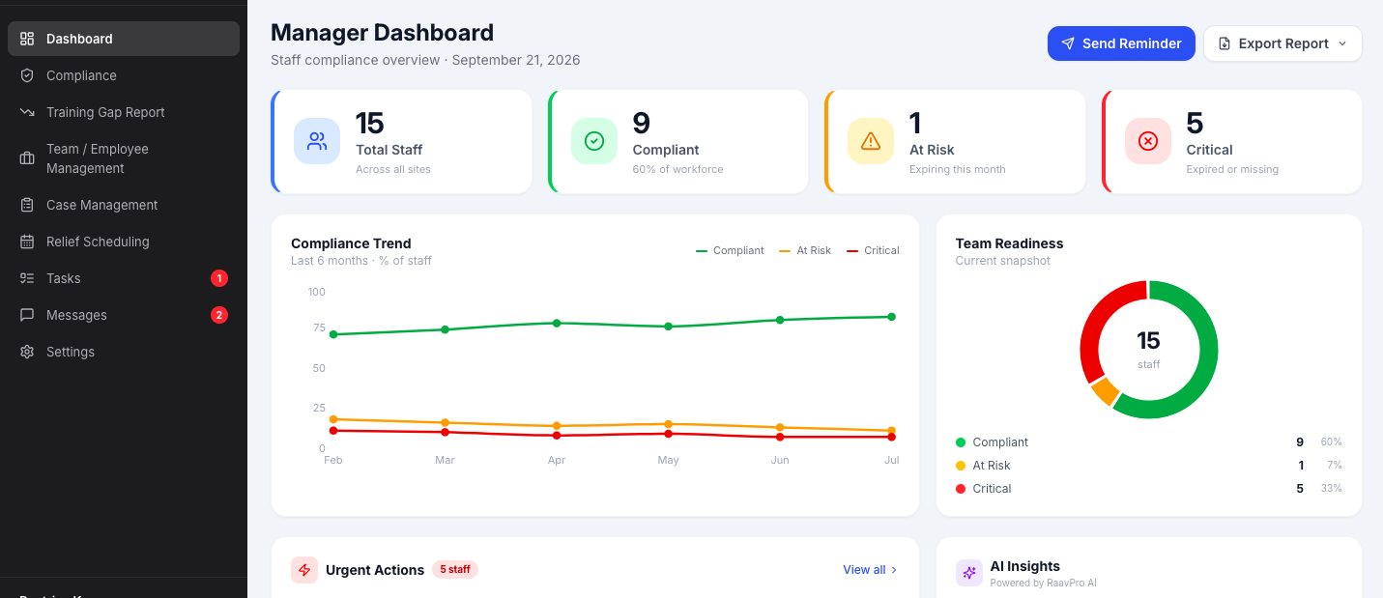Screen dimensions: 1383x598
Task: Toggle Critical series in trend legend
Action: coord(873,250)
